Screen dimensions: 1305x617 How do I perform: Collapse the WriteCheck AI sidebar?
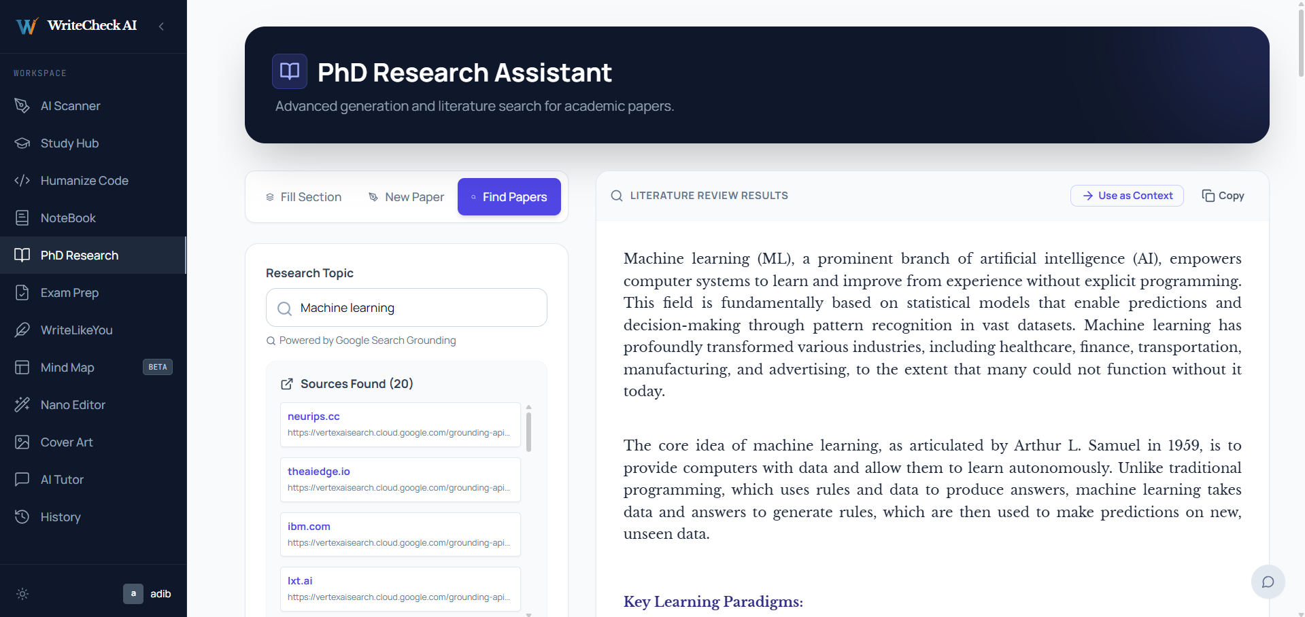click(161, 27)
